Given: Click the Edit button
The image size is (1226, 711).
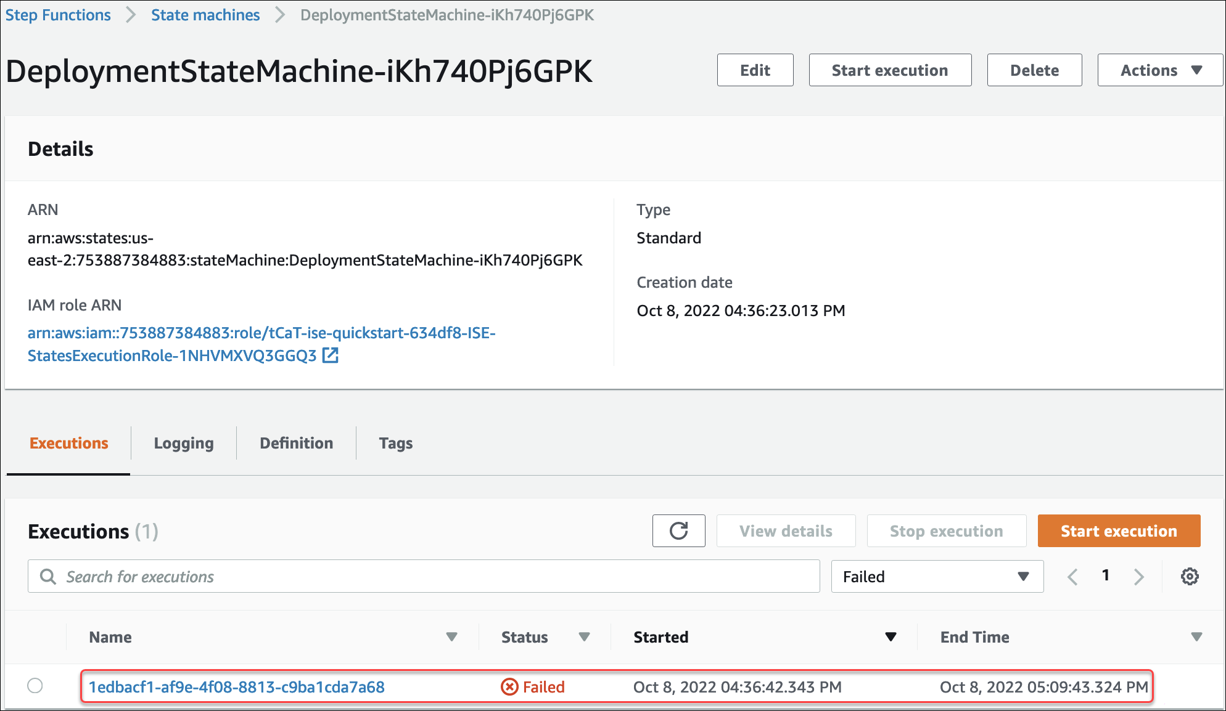Looking at the screenshot, I should [x=755, y=70].
